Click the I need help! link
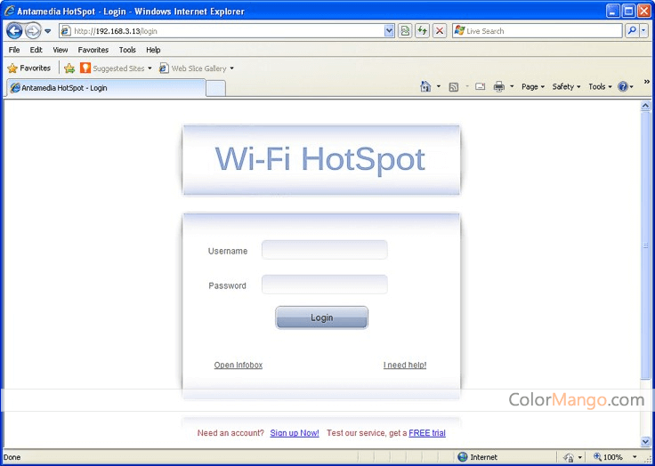The width and height of the screenshot is (655, 466). 405,366
